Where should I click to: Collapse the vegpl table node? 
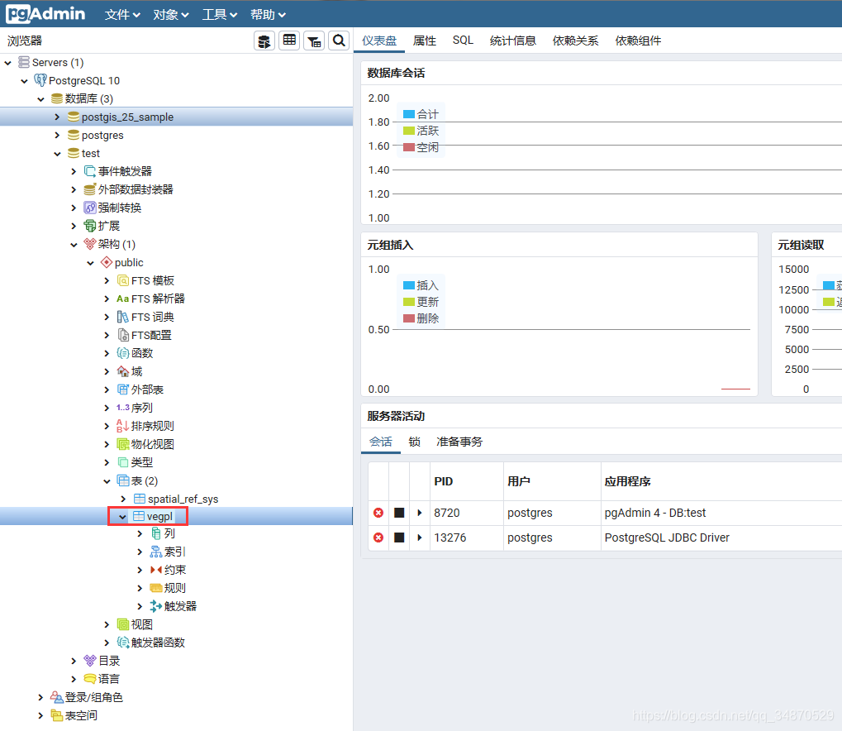click(x=122, y=517)
